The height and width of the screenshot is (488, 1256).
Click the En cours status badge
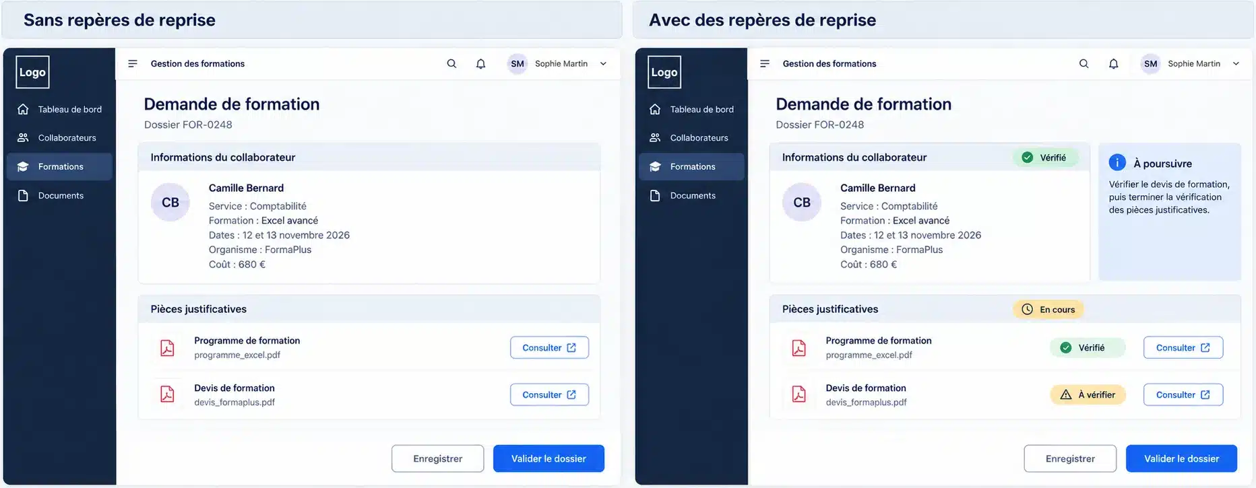tap(1048, 310)
